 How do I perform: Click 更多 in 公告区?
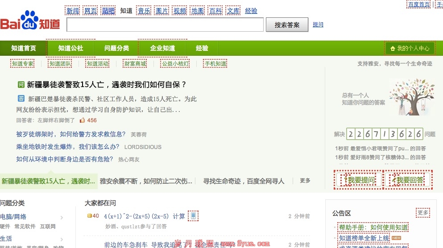(423, 213)
